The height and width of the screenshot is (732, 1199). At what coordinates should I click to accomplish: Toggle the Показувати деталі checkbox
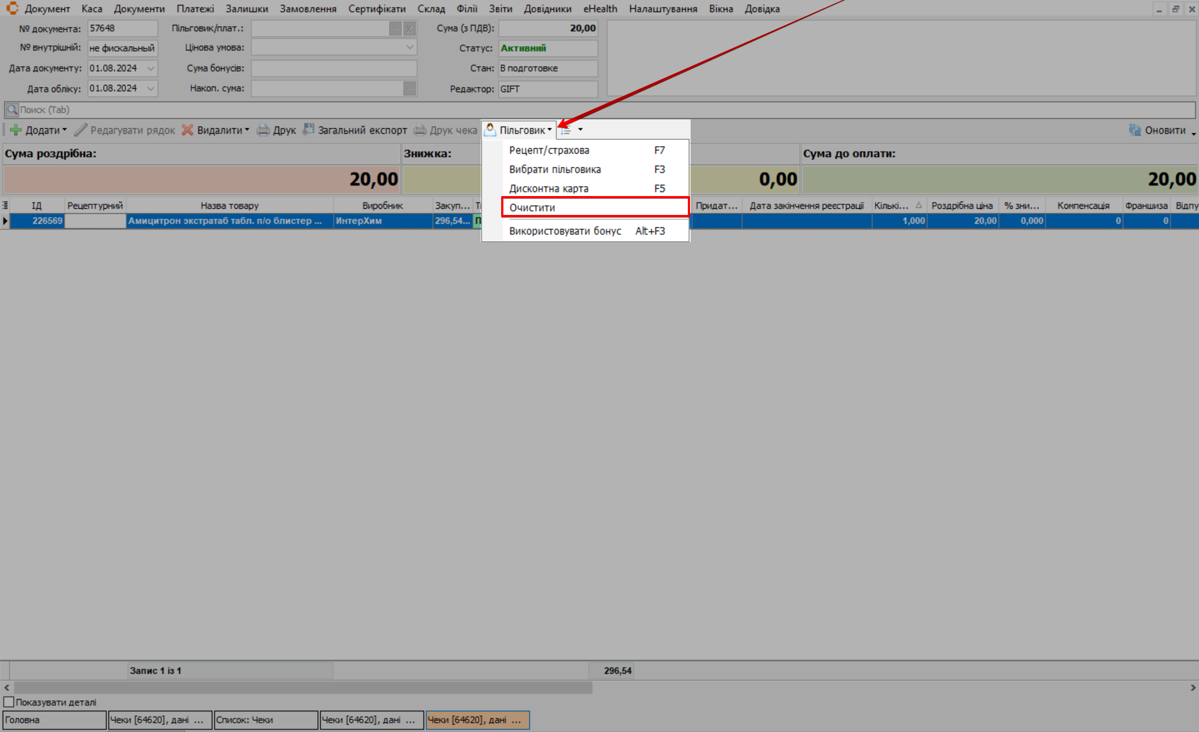pyautogui.click(x=9, y=702)
